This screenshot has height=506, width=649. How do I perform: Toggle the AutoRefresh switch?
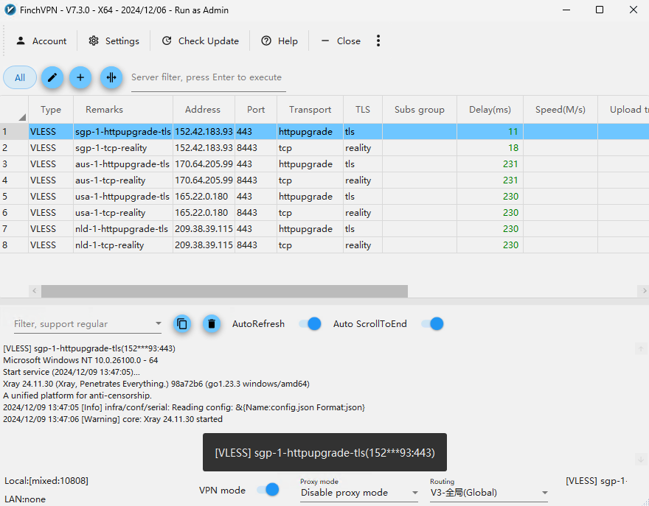pos(310,323)
